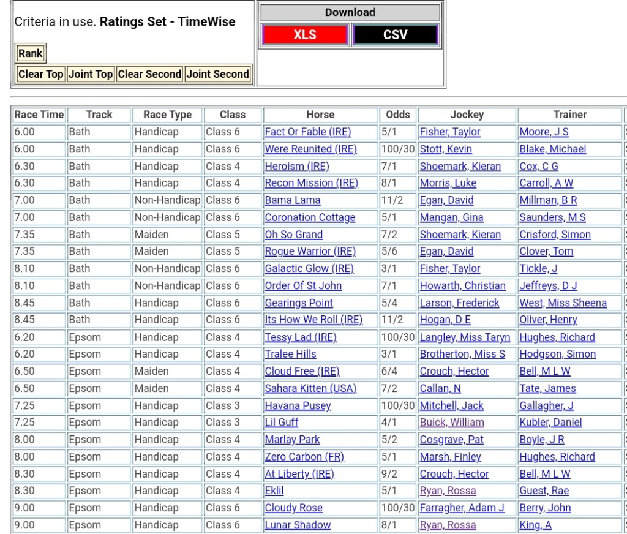The height and width of the screenshot is (534, 627).
Task: Download ratings as XLS file
Action: [x=304, y=35]
